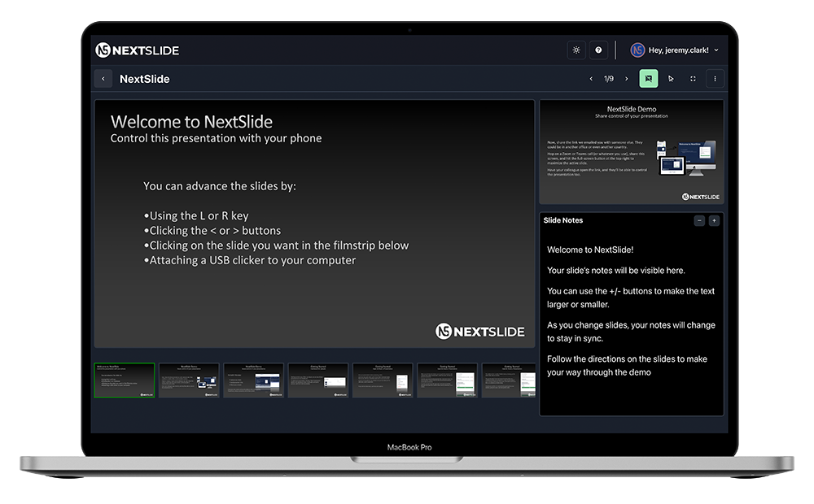
Task: Click the main Welcome to NextSlide slide
Action: point(314,224)
